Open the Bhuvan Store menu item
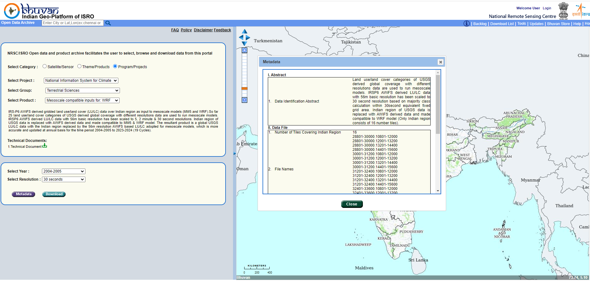The height and width of the screenshot is (281, 590). tap(558, 24)
